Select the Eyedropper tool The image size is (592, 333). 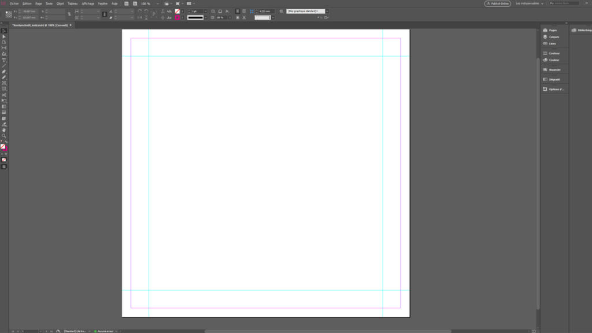click(4, 124)
